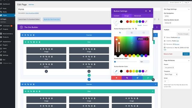Change column structure of first Row

point(34,42)
